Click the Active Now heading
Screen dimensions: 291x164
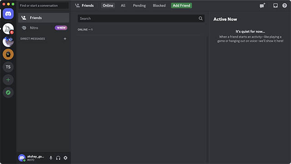tap(225, 19)
